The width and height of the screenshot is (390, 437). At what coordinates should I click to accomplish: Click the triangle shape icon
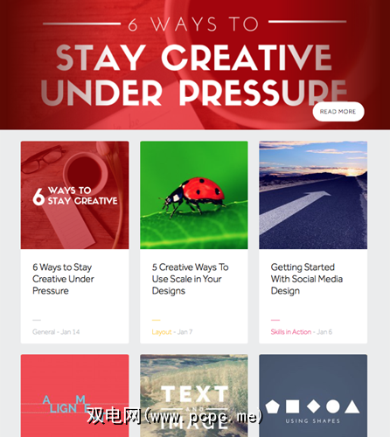click(352, 406)
